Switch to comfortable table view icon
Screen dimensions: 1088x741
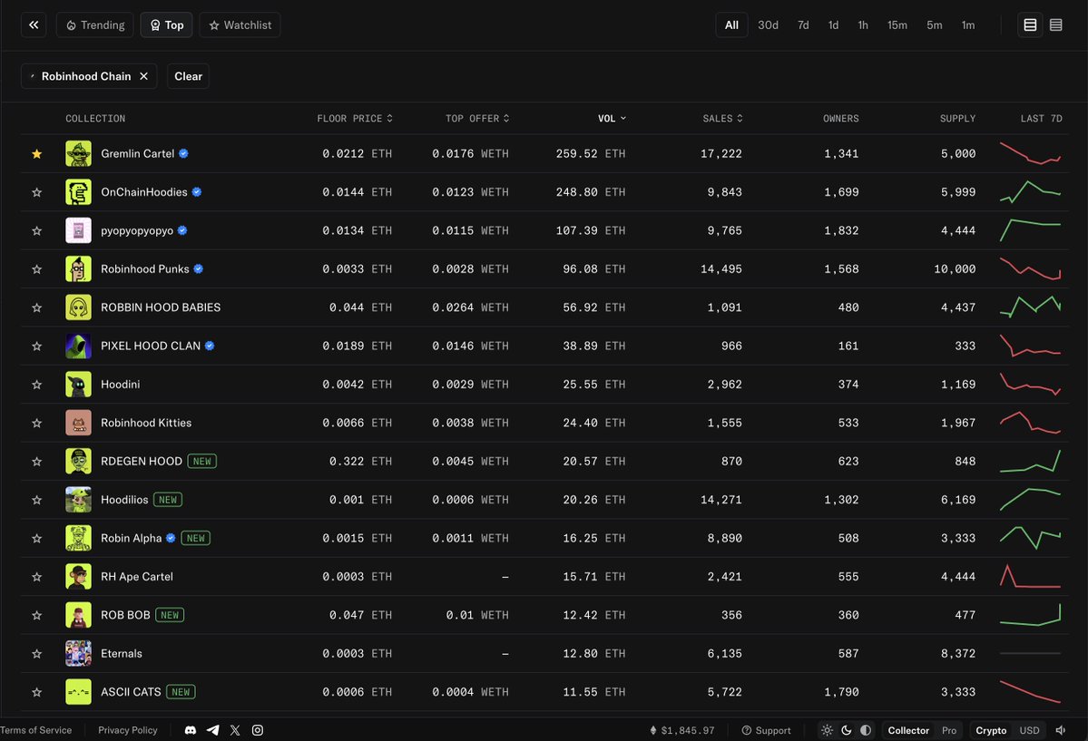1031,25
